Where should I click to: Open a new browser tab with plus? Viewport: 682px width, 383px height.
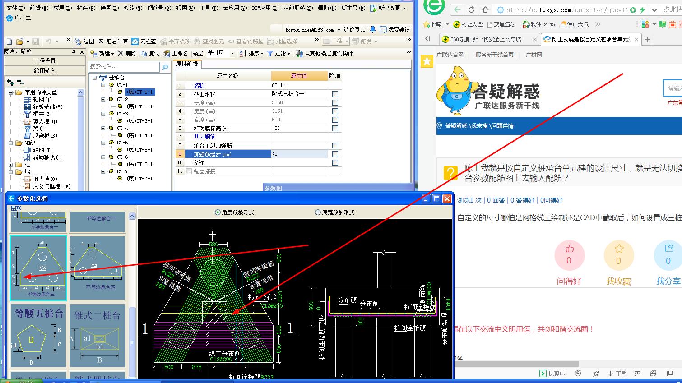point(647,39)
